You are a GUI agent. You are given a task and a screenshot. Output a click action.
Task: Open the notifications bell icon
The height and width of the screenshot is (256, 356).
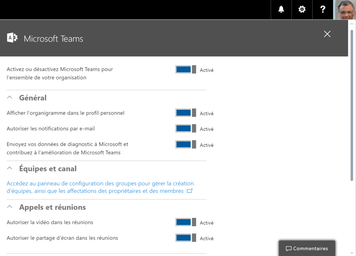pos(281,10)
